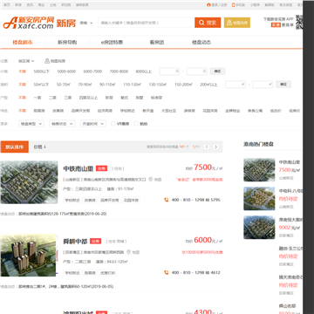Open the 楼盘类型 dropdown
This screenshot has width=314, height=314.
pos(31,124)
